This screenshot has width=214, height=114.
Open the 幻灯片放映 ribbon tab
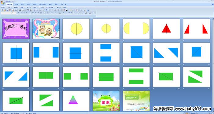point(42,4)
